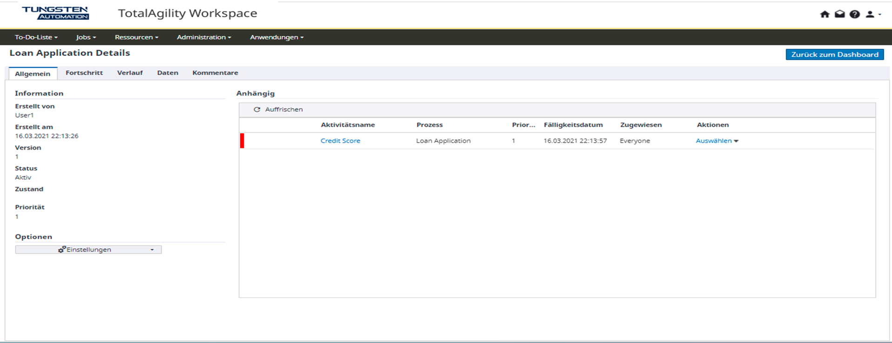The image size is (892, 343).
Task: Switch to the Verlauf tab
Action: [130, 73]
